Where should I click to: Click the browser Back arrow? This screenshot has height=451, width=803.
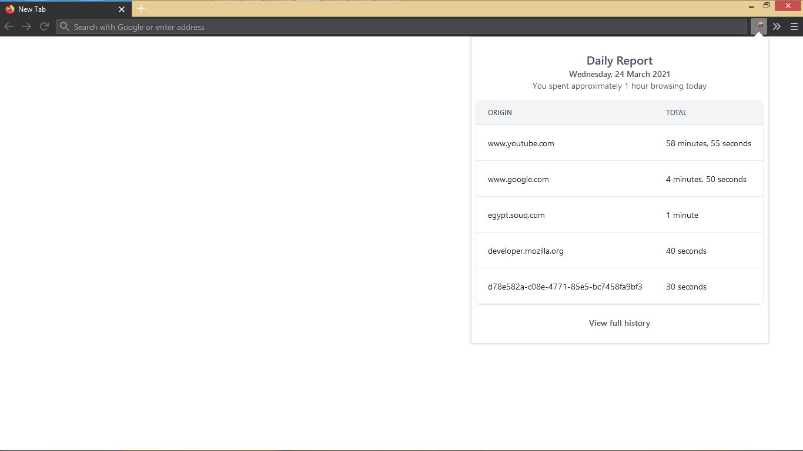click(9, 26)
